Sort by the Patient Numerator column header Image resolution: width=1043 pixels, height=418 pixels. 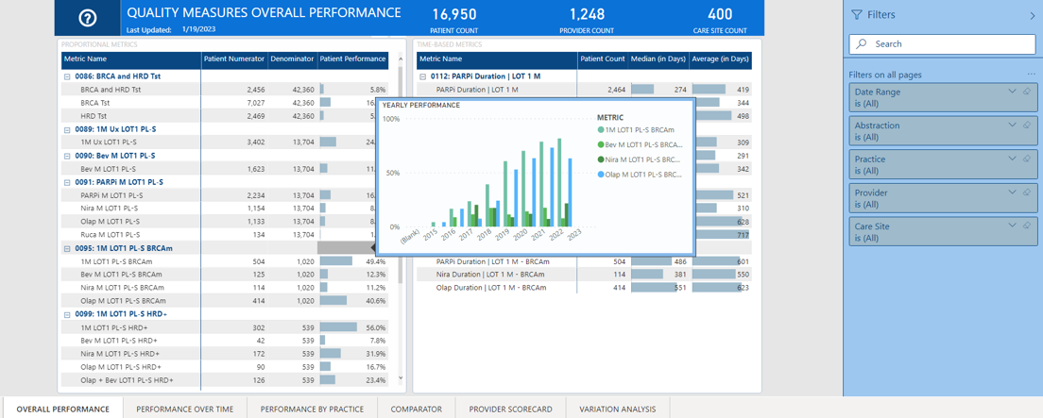[x=233, y=59]
